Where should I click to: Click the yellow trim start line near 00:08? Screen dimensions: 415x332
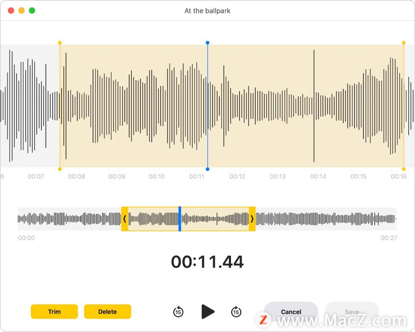pos(60,106)
